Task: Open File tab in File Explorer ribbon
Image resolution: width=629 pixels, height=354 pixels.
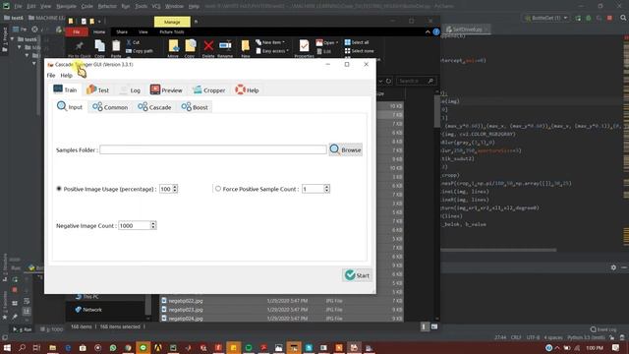Action: point(77,32)
